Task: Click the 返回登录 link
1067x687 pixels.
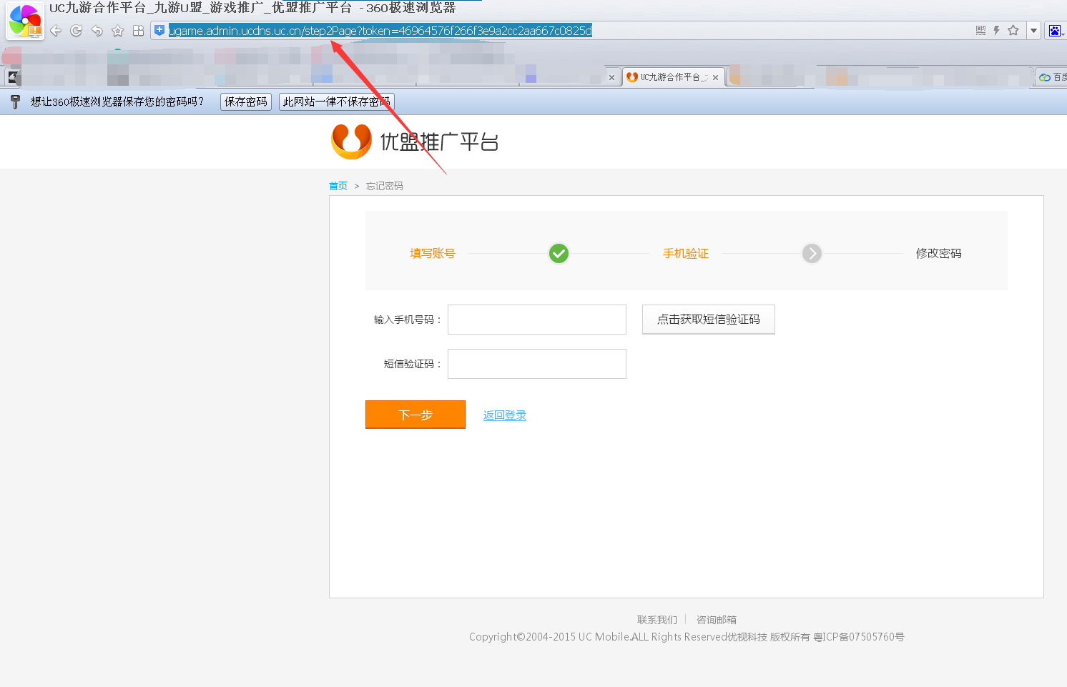Action: [x=505, y=415]
